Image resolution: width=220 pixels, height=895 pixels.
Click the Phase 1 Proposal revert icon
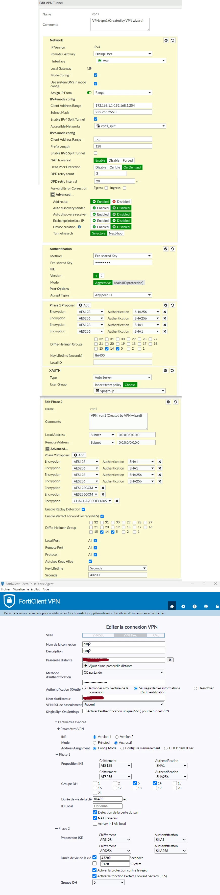(173, 305)
